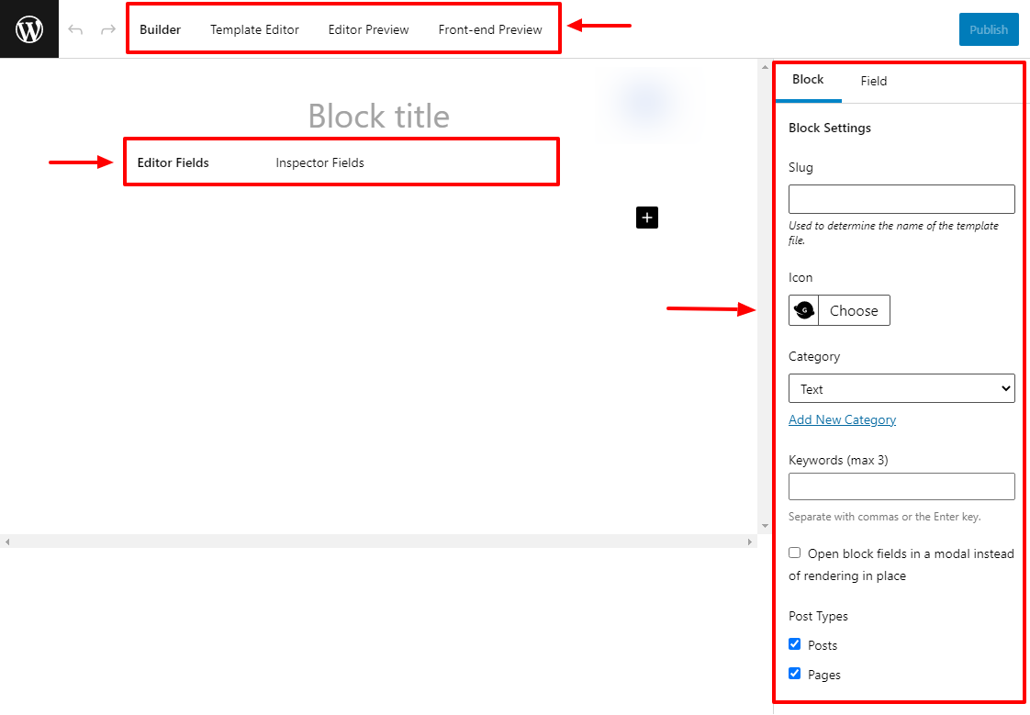Click the block icon preview thumbnail

[x=804, y=310]
